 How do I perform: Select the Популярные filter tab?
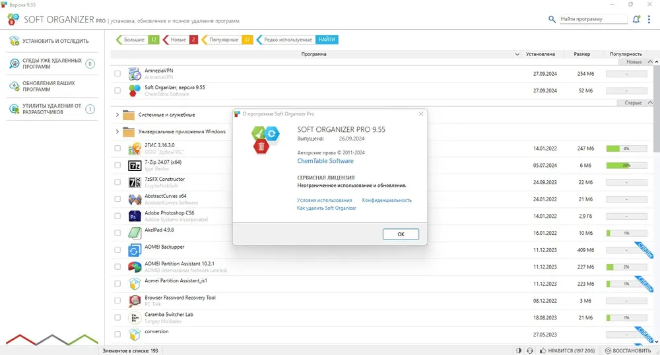tap(227, 40)
